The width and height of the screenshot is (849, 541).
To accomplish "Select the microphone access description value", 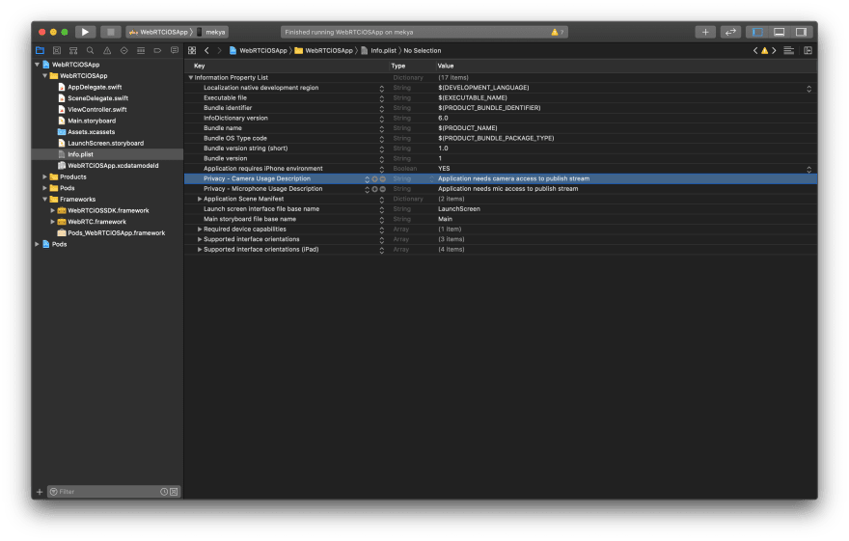I will click(507, 189).
